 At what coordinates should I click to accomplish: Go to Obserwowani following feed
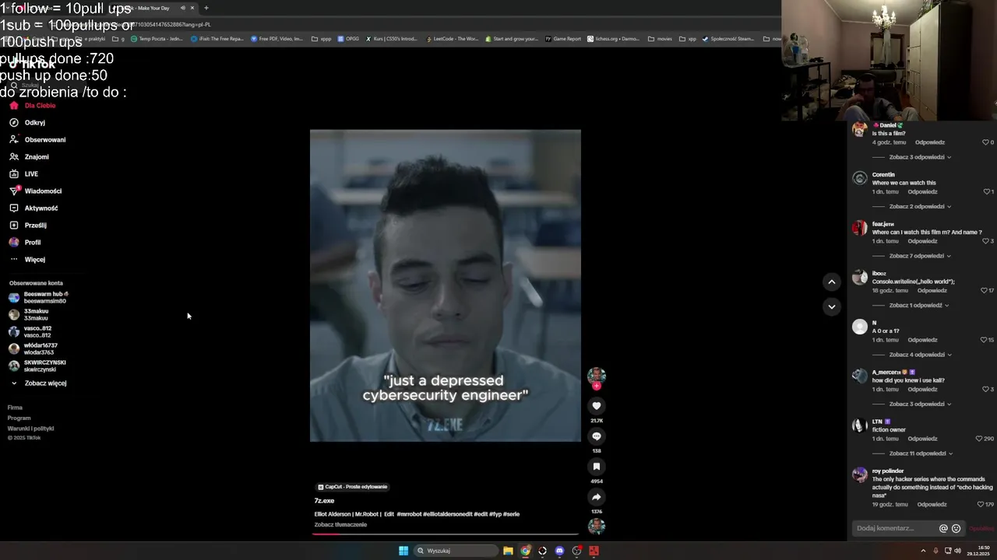point(37,140)
